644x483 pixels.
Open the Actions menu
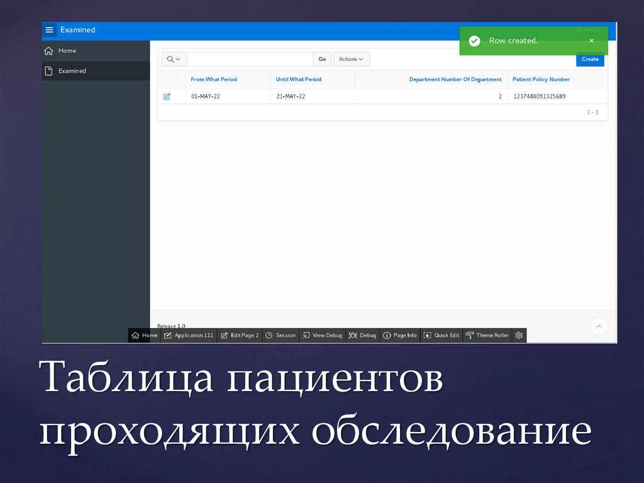(351, 59)
